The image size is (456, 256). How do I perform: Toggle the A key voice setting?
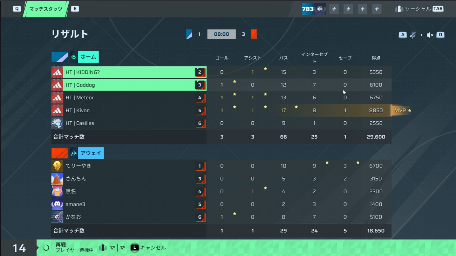pos(402,35)
